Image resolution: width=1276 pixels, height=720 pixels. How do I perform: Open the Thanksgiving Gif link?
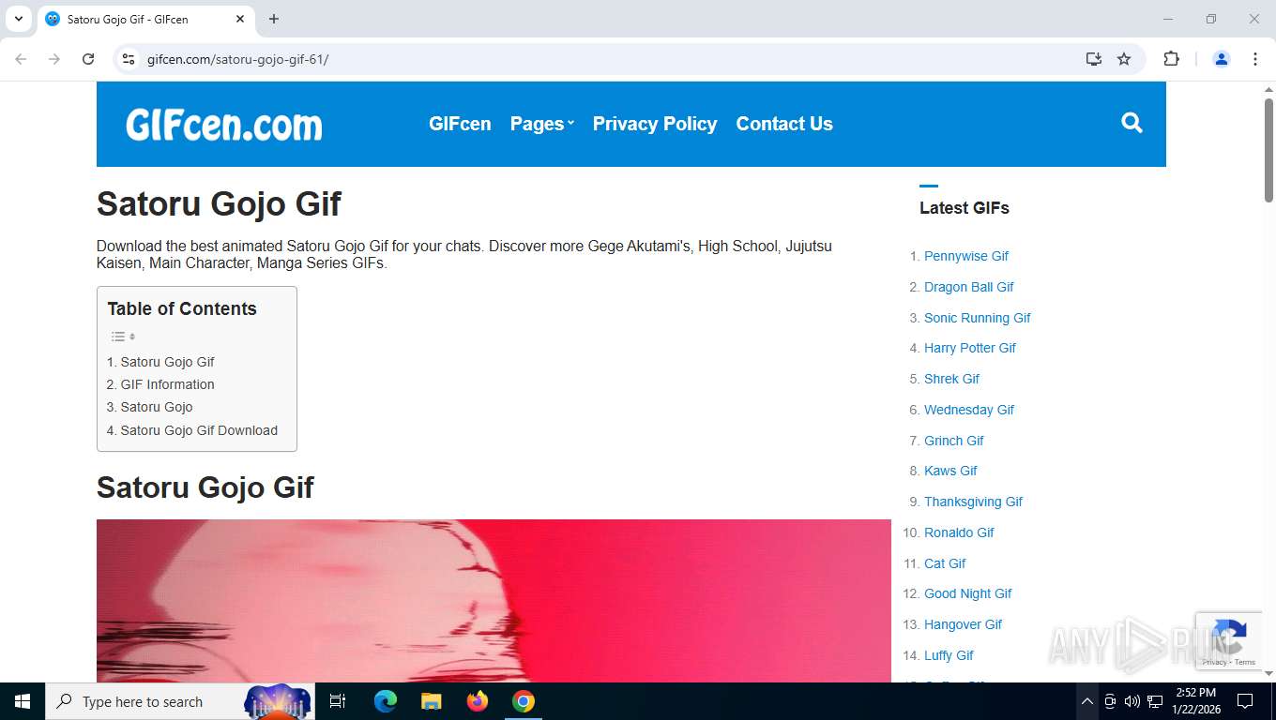point(973,502)
